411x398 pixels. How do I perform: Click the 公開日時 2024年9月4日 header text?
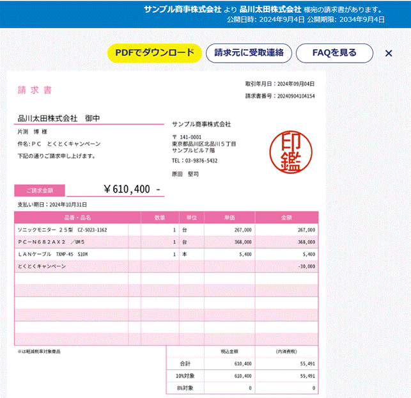coord(266,19)
